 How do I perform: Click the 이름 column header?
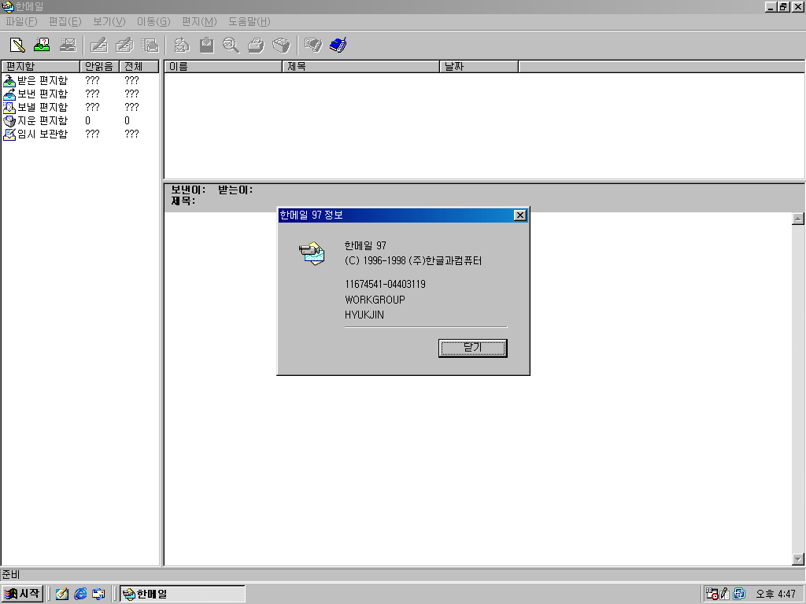[x=223, y=66]
